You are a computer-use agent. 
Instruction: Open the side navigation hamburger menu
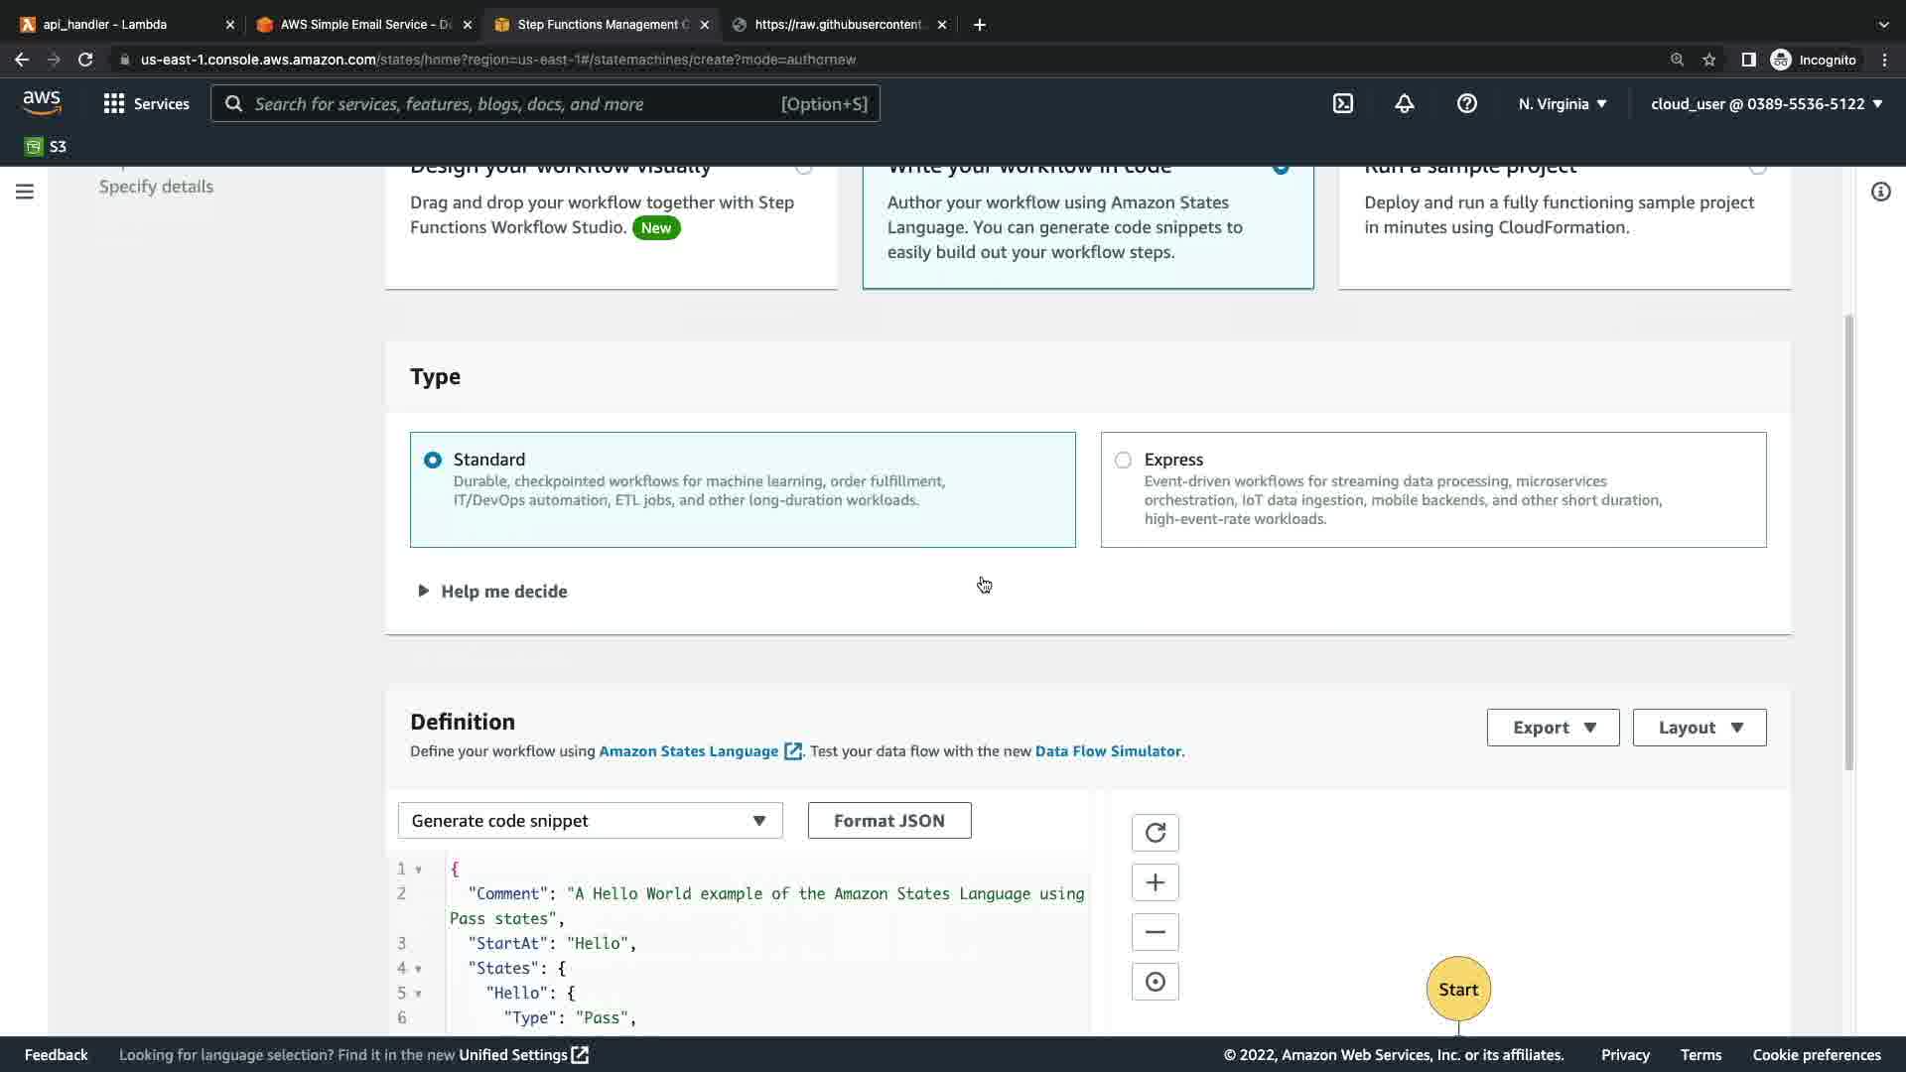pyautogui.click(x=25, y=192)
